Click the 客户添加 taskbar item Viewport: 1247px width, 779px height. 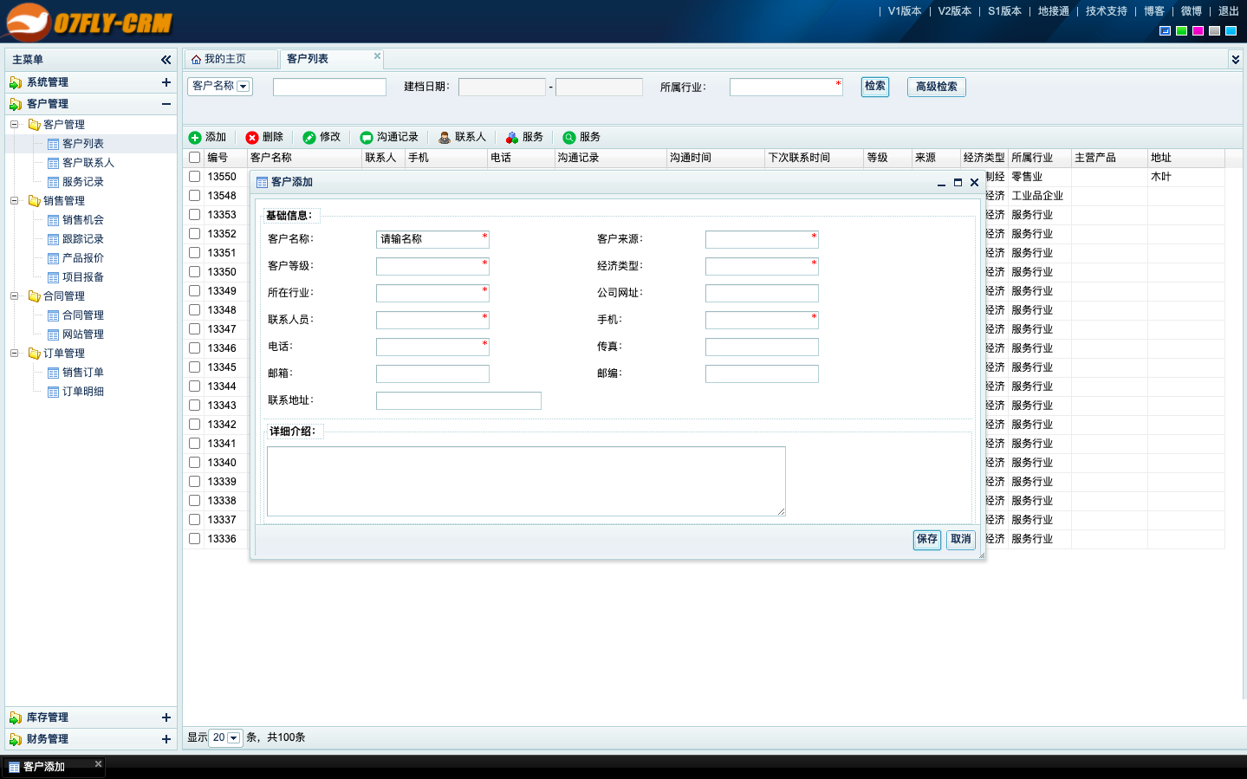coord(54,767)
